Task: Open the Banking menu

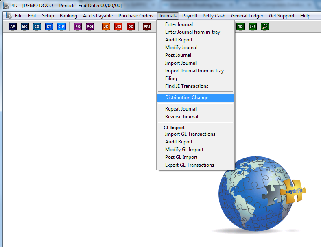Action: [x=68, y=16]
